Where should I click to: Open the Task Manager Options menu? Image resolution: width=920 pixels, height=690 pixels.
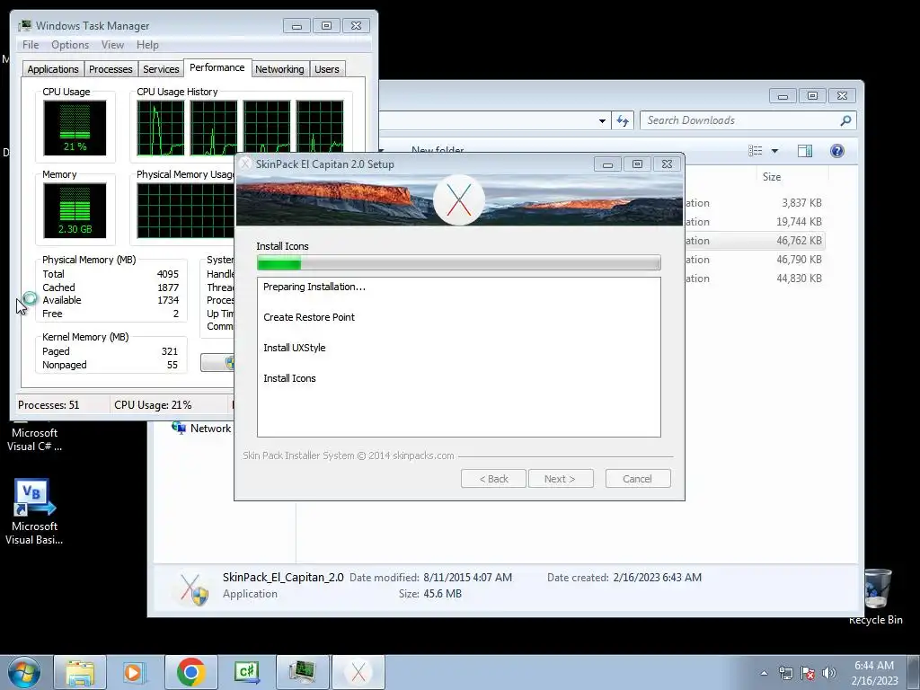70,45
